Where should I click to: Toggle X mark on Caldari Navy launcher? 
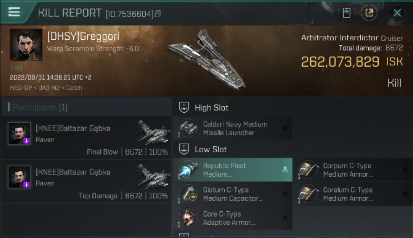coord(285,128)
